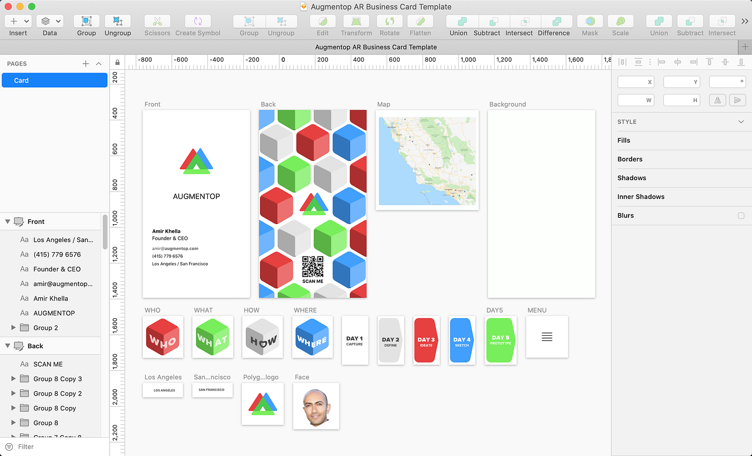Collapse the Pages panel with the chevron

[99, 63]
